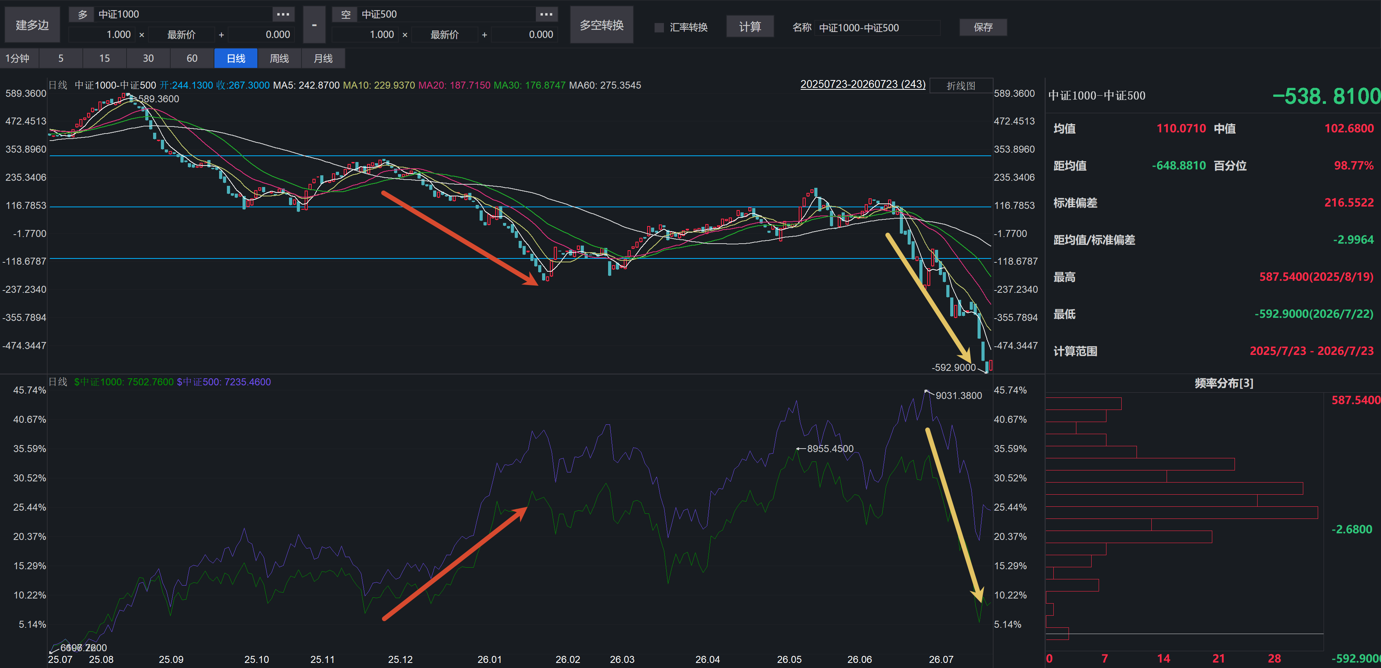1381x668 pixels.
Task: Click the 百分位 value 98.77%
Action: [1354, 166]
